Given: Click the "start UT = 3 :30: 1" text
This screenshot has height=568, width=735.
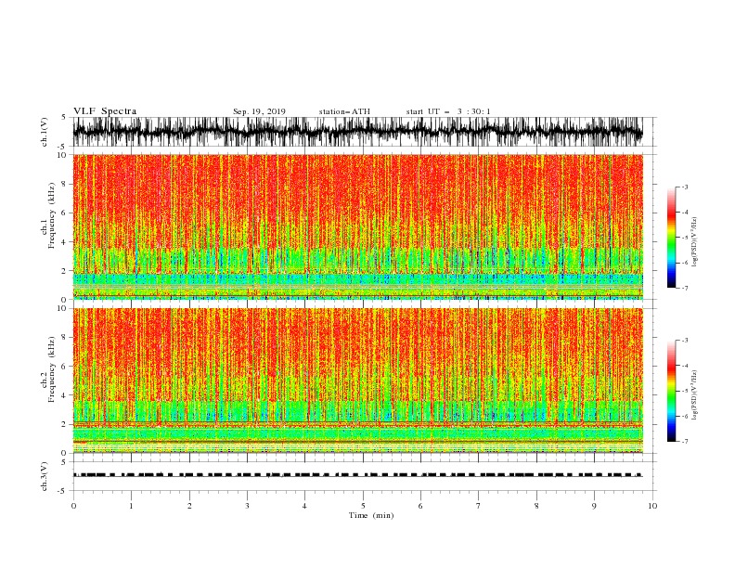Looking at the screenshot, I should 448,111.
